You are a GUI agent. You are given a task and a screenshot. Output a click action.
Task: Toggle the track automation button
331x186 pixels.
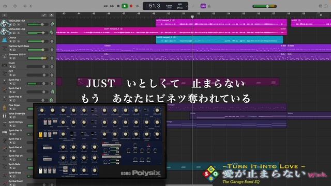[x=44, y=15]
